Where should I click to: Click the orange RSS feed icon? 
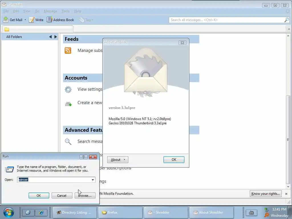pos(68,50)
